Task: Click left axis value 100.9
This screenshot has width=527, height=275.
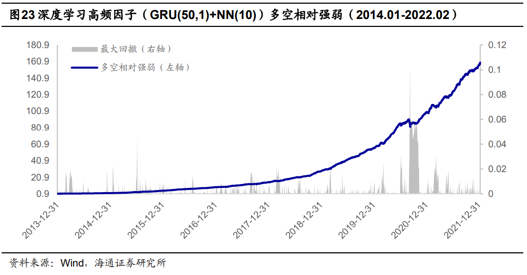Action: tap(38, 111)
